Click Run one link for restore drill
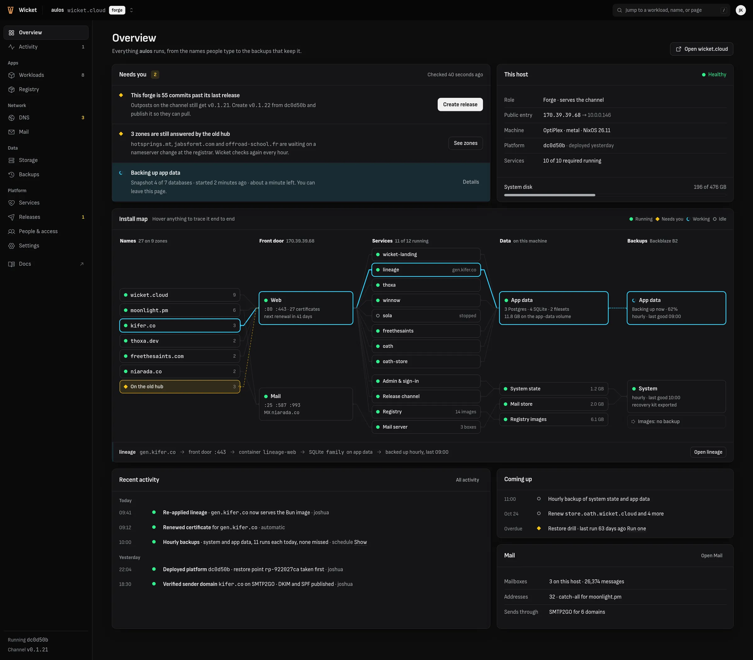 [636, 529]
